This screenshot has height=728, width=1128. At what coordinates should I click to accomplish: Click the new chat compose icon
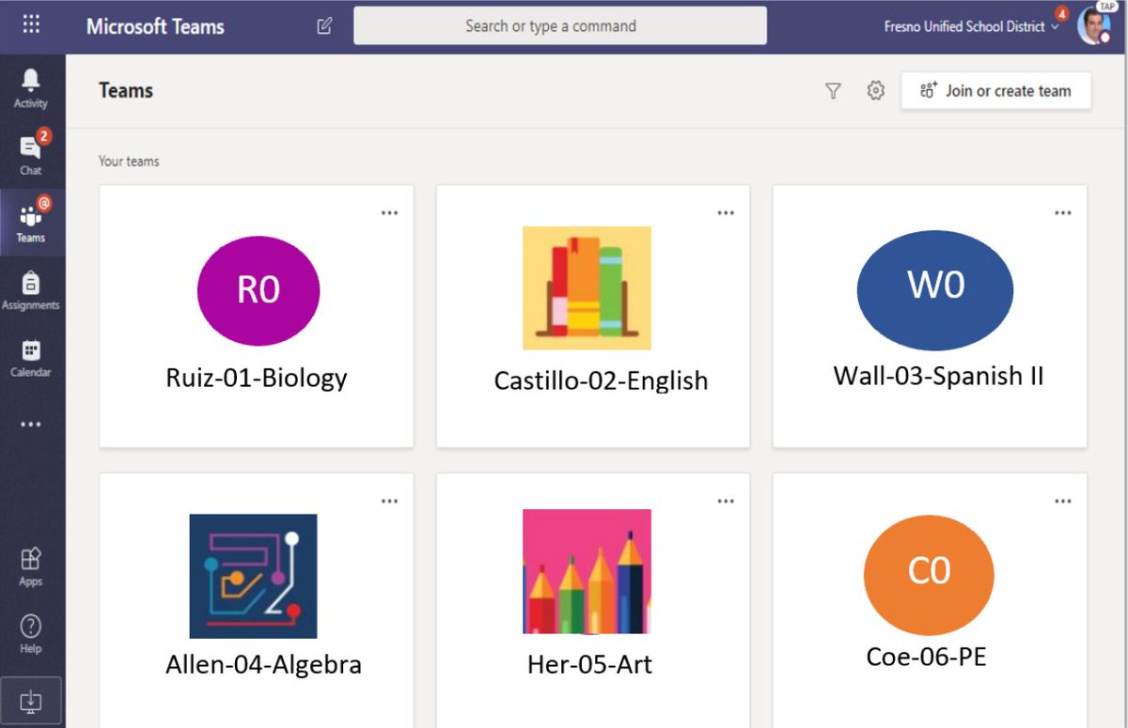(325, 26)
